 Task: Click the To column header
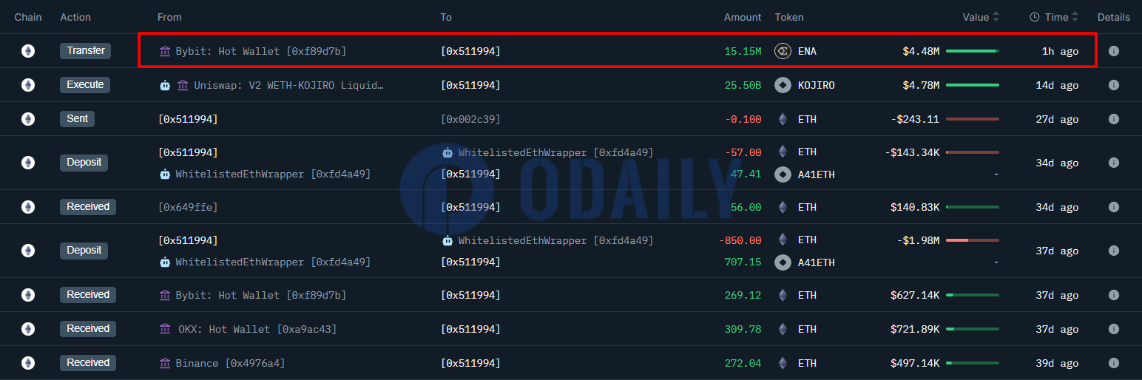[x=446, y=17]
